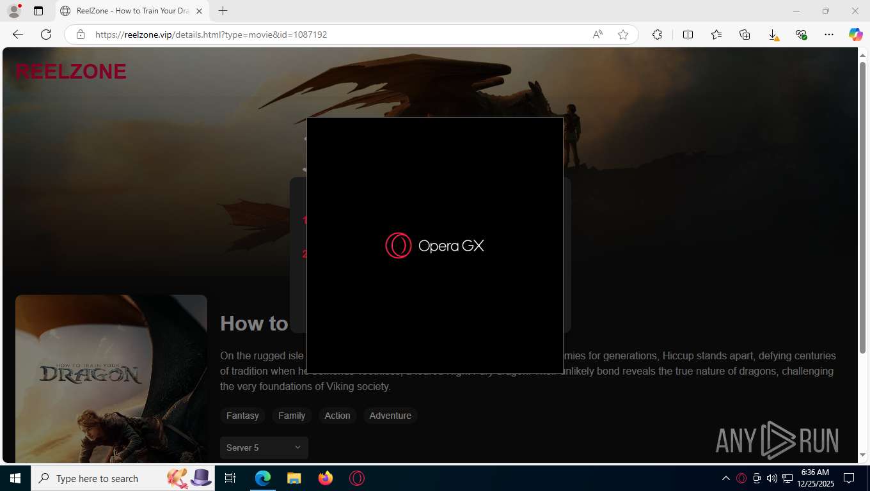This screenshot has width=870, height=491.
Task: Open Collections panel
Action: pyautogui.click(x=745, y=35)
